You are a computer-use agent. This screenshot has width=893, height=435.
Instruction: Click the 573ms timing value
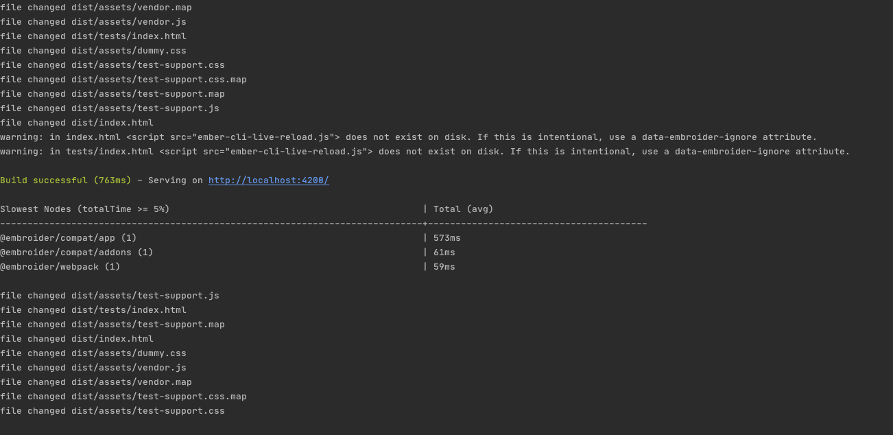tap(447, 238)
